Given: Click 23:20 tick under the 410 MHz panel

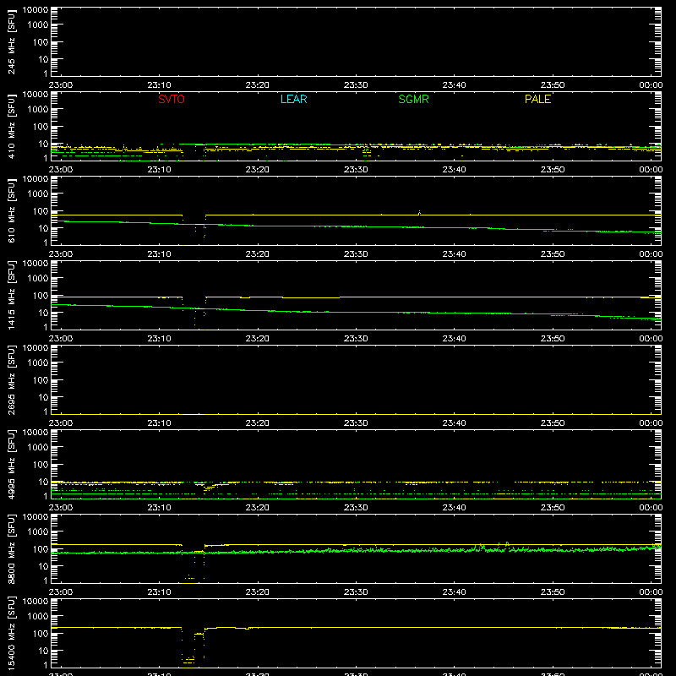Looking at the screenshot, I should (x=258, y=170).
